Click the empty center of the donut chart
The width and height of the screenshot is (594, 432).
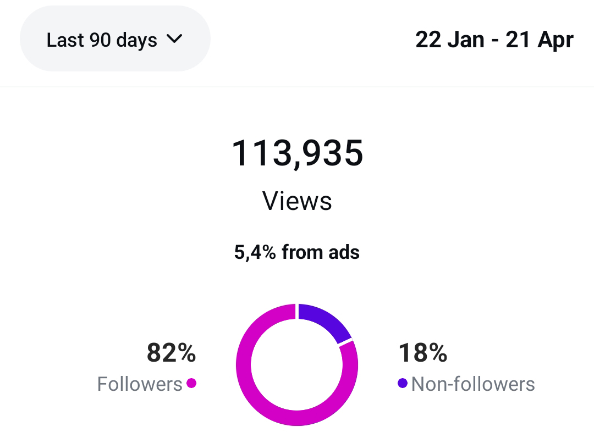coord(297,364)
